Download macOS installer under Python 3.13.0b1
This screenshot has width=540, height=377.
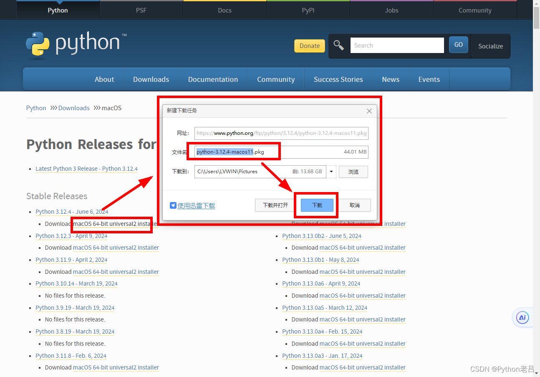tap(363, 272)
